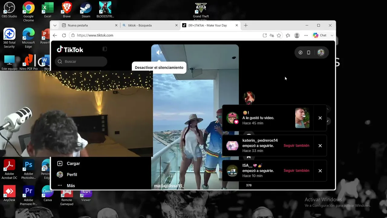Open the tab actions chevron menu in Edge

pos(55,25)
